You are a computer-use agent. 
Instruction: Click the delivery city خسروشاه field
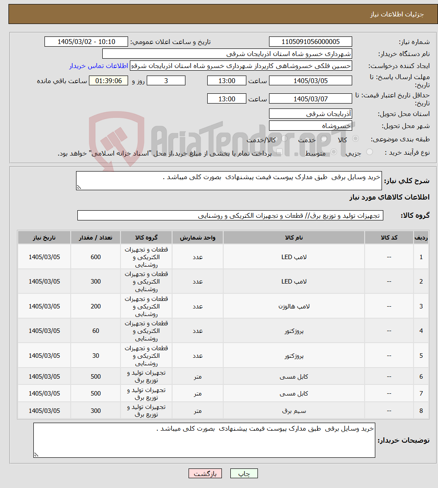pyautogui.click(x=310, y=126)
